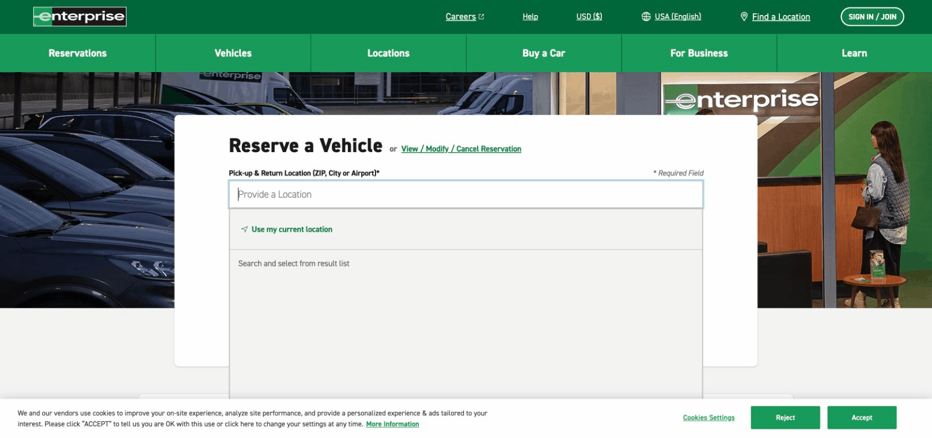Expand the Locations navigation menu

[388, 53]
